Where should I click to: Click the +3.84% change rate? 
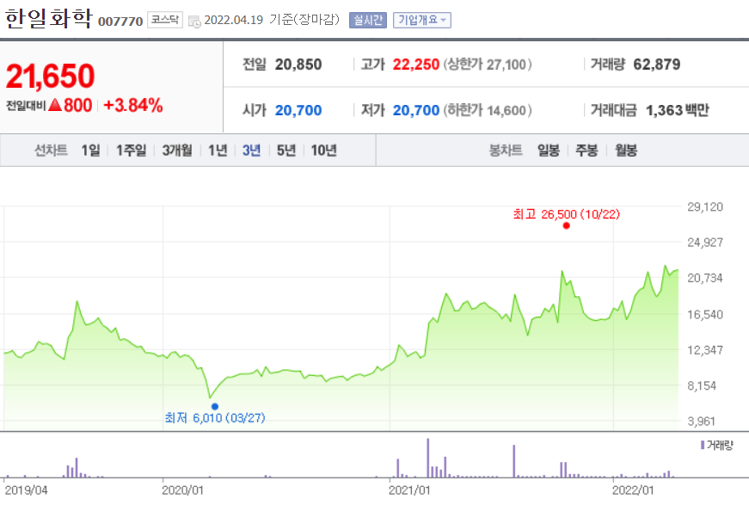[x=132, y=105]
